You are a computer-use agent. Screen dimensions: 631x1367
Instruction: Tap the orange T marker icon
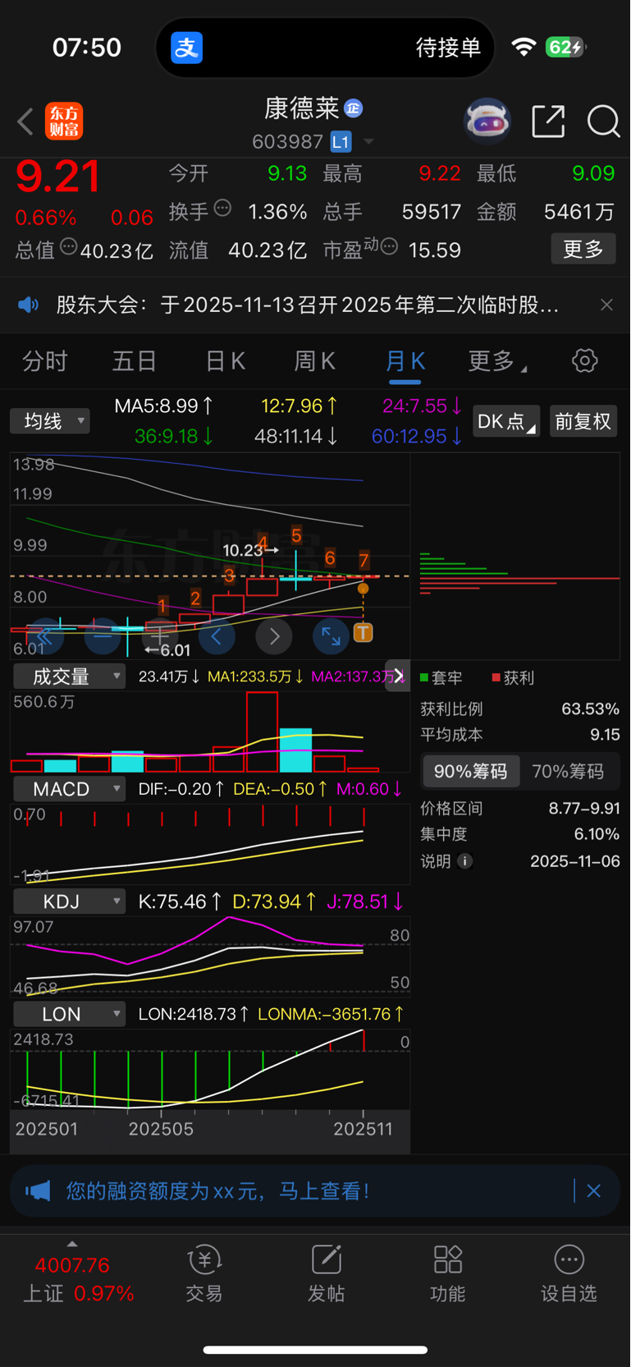click(x=364, y=632)
